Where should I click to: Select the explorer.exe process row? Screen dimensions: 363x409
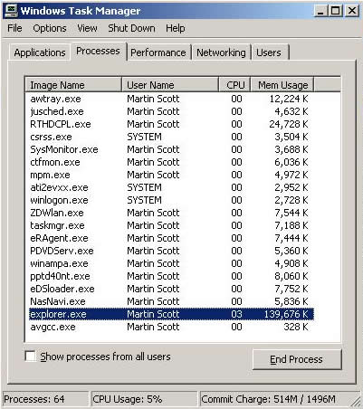point(171,314)
